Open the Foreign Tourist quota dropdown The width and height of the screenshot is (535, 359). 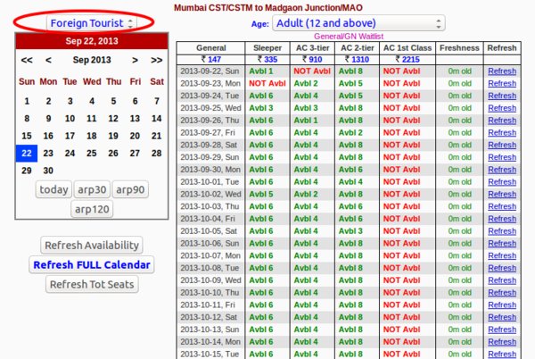tap(92, 21)
